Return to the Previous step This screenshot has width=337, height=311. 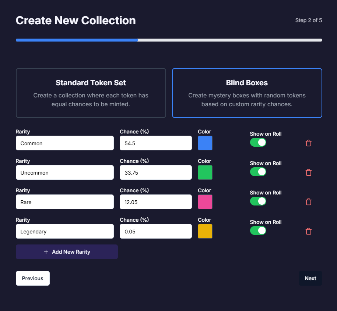click(32, 278)
